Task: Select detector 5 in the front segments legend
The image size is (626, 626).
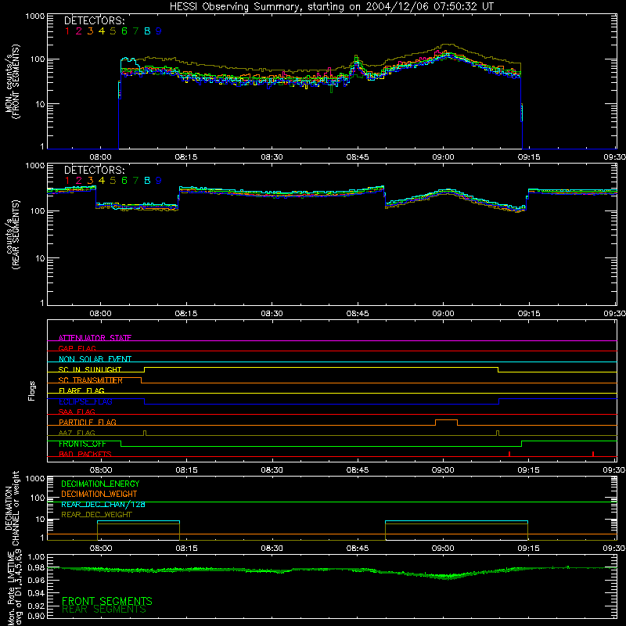Action: 113,31
